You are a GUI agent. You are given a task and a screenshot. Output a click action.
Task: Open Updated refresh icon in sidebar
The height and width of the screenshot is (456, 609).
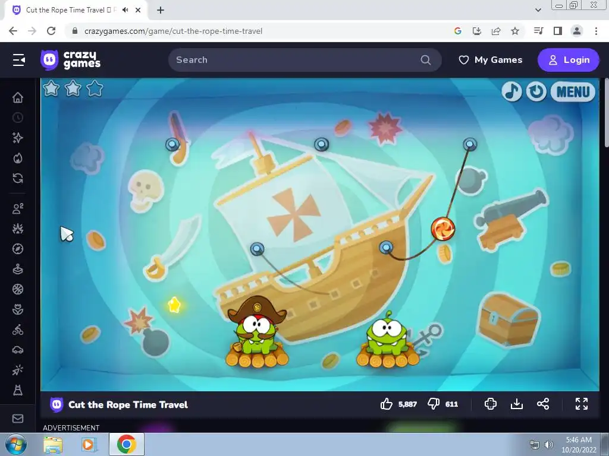coord(18,178)
